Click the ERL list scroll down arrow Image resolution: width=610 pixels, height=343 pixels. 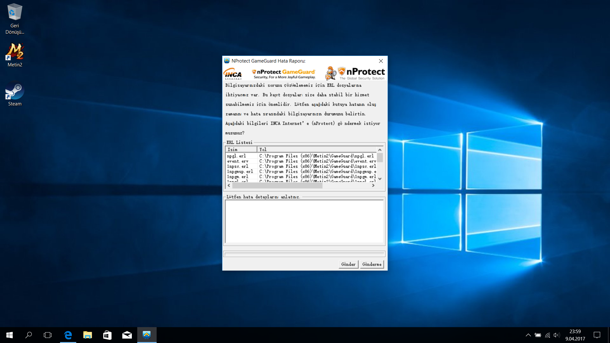tap(380, 179)
